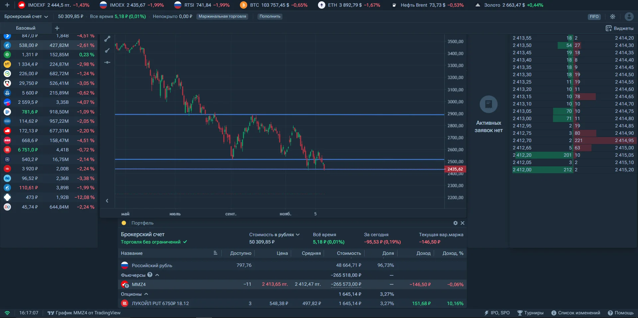Click the –12,08 % change in watchlist
Screen dimensions: 638x318
tap(84, 197)
